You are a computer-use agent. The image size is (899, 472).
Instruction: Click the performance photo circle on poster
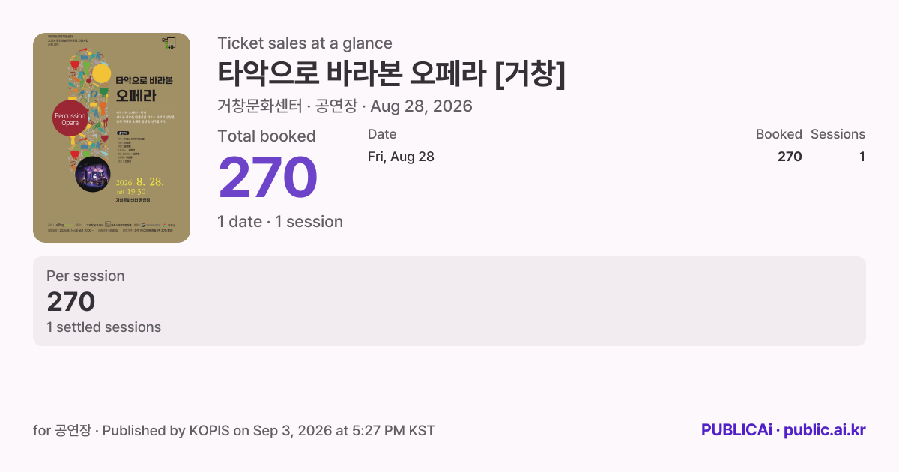pos(93,173)
